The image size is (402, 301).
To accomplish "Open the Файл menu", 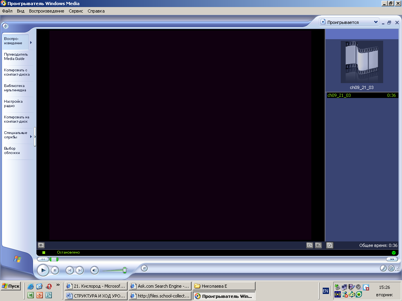I will pyautogui.click(x=7, y=11).
